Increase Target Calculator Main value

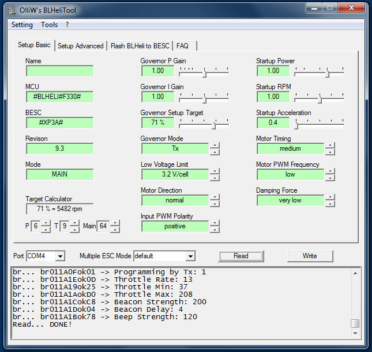pyautogui.click(x=115, y=223)
